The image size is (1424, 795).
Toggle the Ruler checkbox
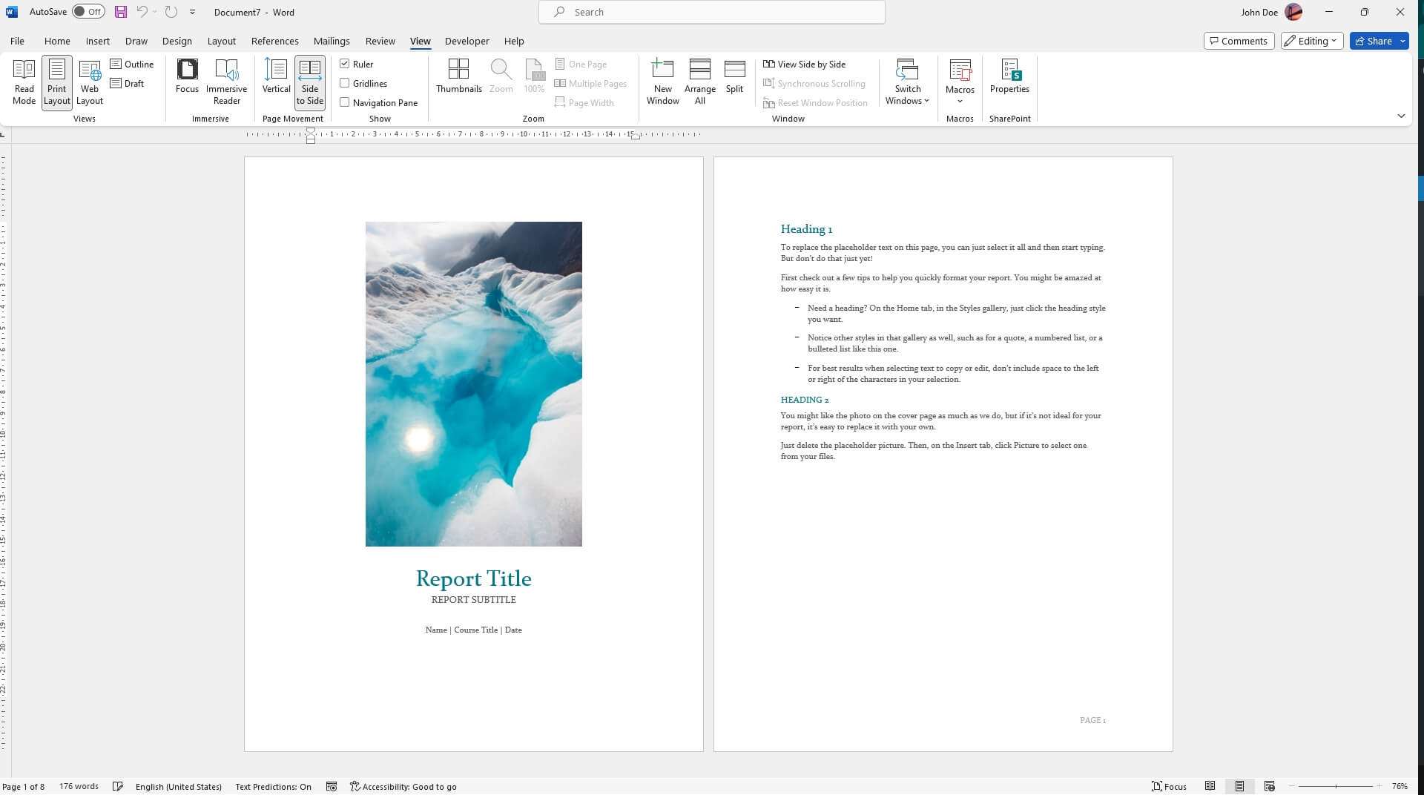(345, 64)
